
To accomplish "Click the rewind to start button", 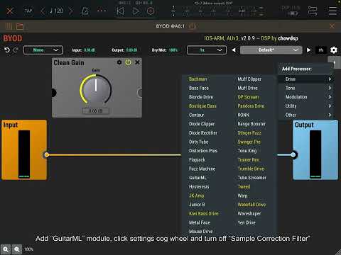I will (120, 11).
